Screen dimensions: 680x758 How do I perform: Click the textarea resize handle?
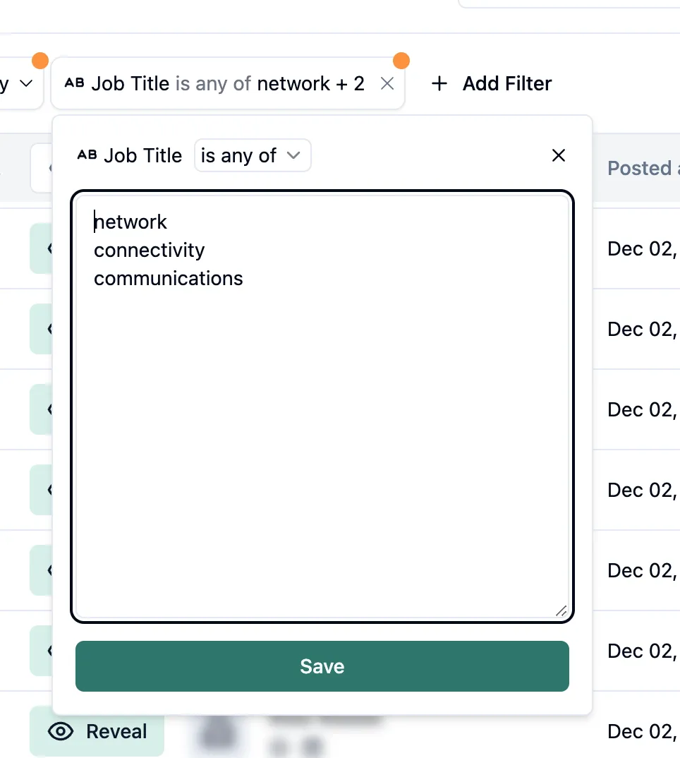click(x=561, y=611)
